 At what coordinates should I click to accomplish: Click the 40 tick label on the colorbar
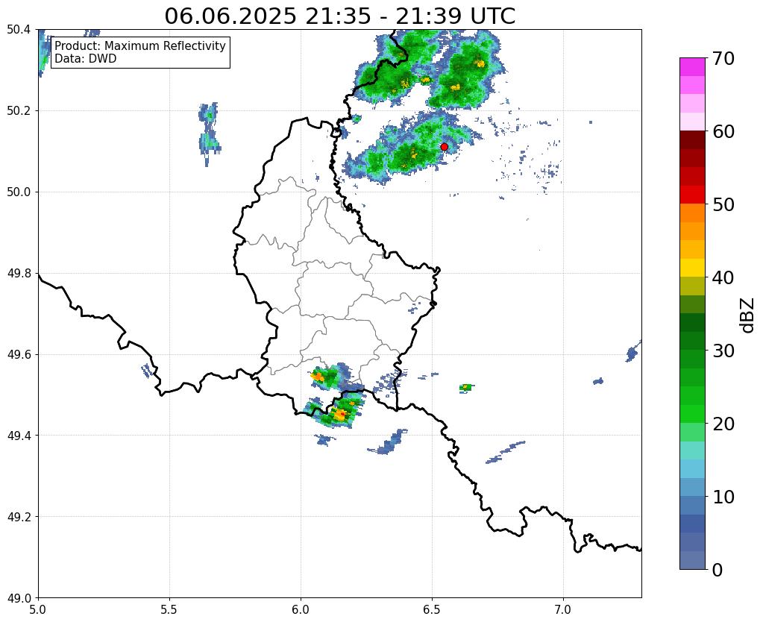tap(723, 277)
